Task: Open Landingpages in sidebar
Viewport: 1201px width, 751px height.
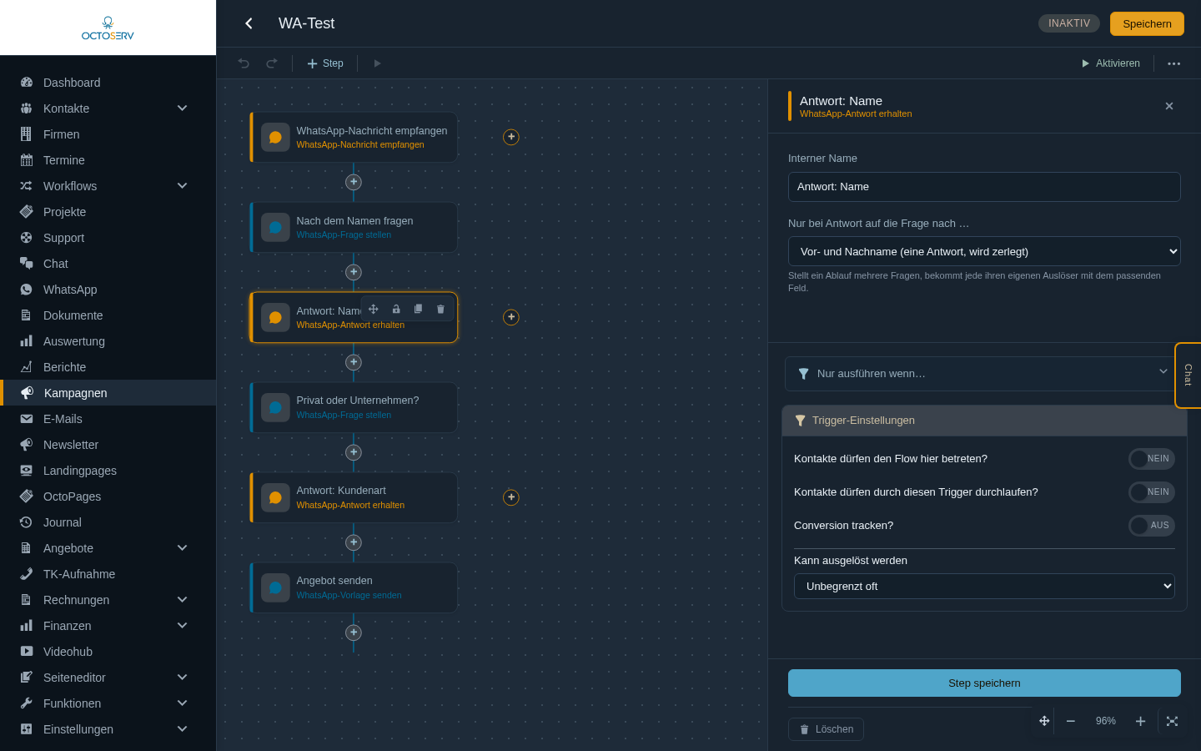Action: (x=108, y=471)
